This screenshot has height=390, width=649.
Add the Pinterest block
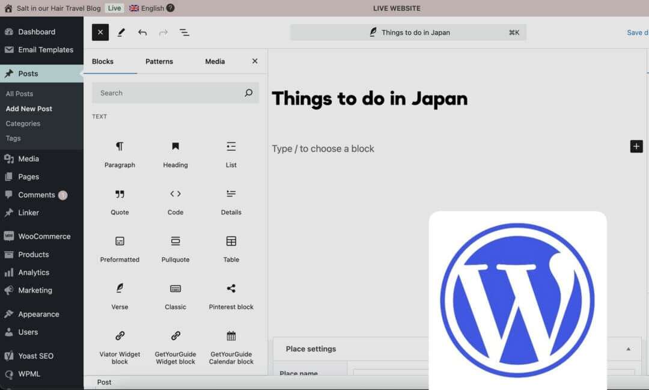231,296
